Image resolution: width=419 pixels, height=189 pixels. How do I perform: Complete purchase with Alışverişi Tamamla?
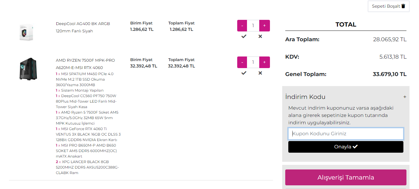(346, 177)
